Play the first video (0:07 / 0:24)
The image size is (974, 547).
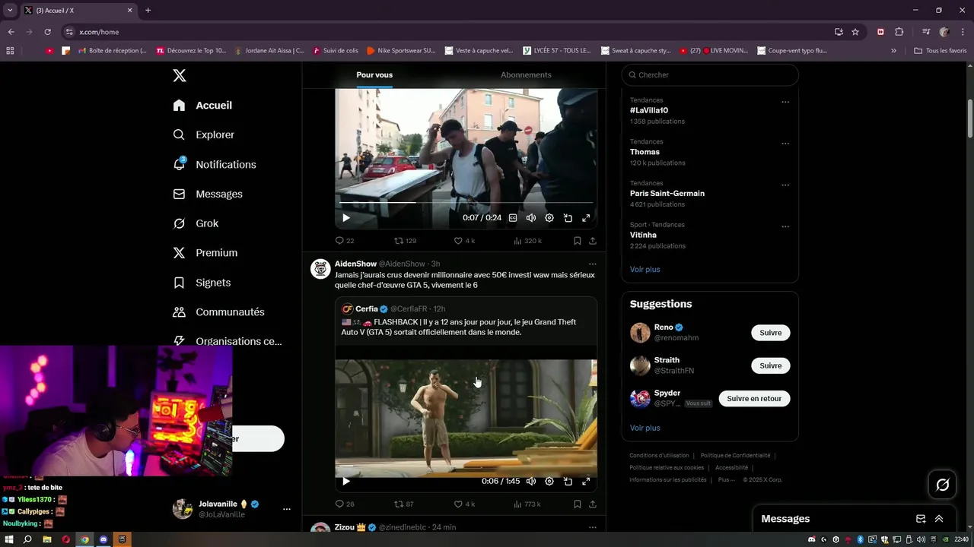pyautogui.click(x=346, y=218)
